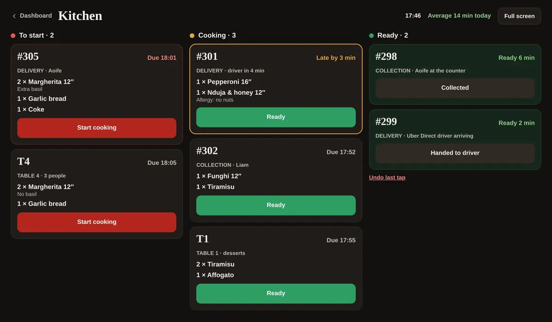Start cooking Table T4 order

click(x=97, y=222)
